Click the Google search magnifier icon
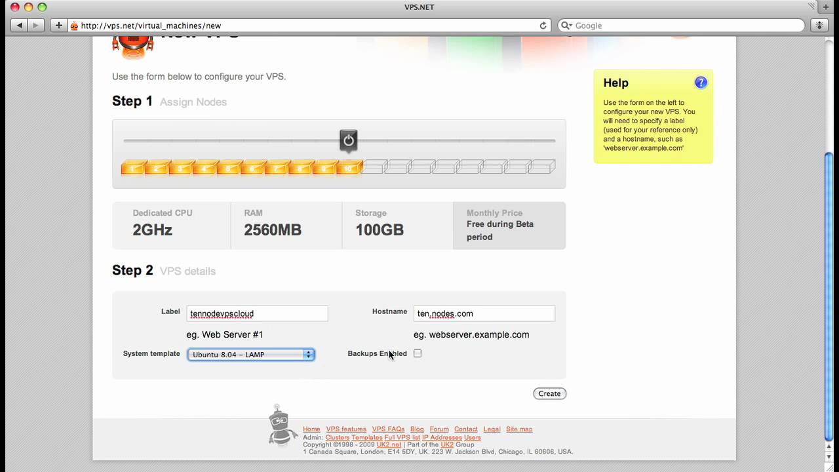 [x=566, y=26]
